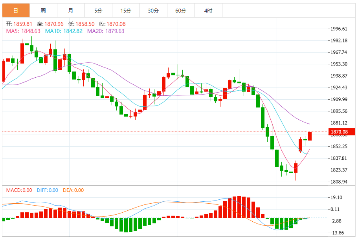
Task: Click the 1881.12 price axis label
Action: (339, 123)
